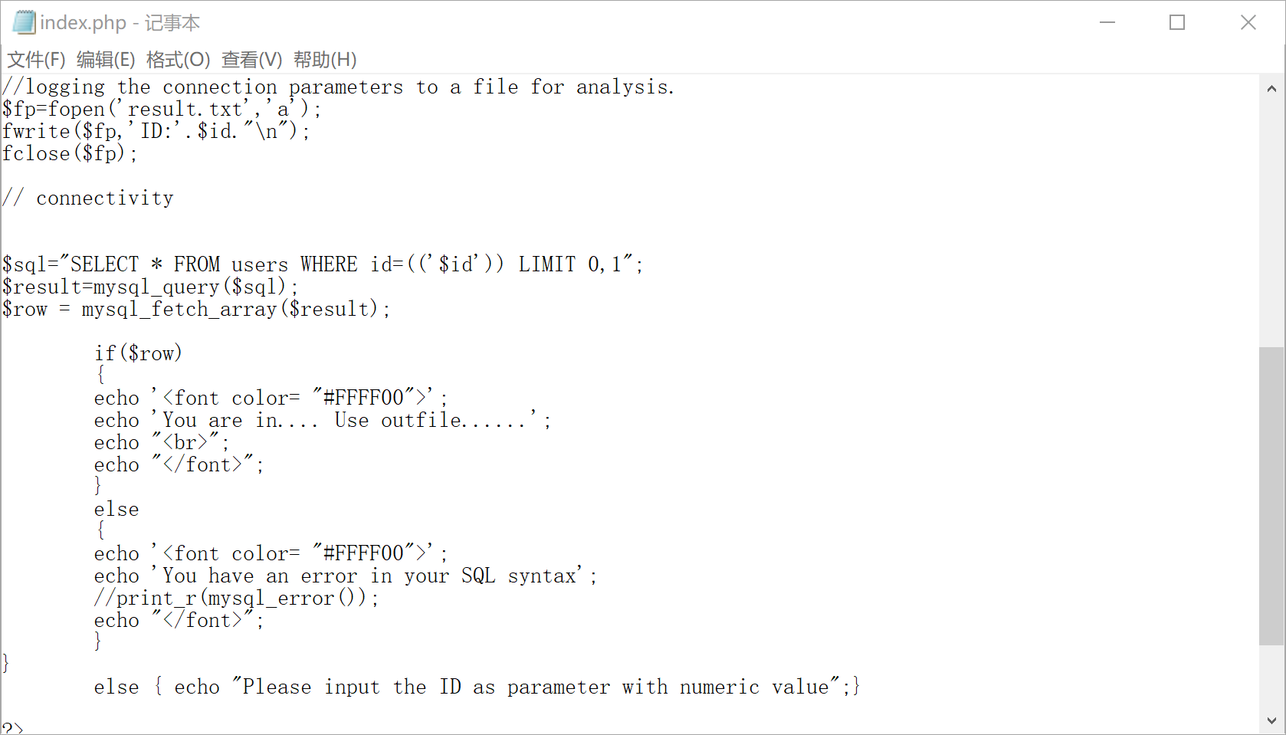Open the 查看(V) view menu
This screenshot has width=1286, height=735.
252,60
